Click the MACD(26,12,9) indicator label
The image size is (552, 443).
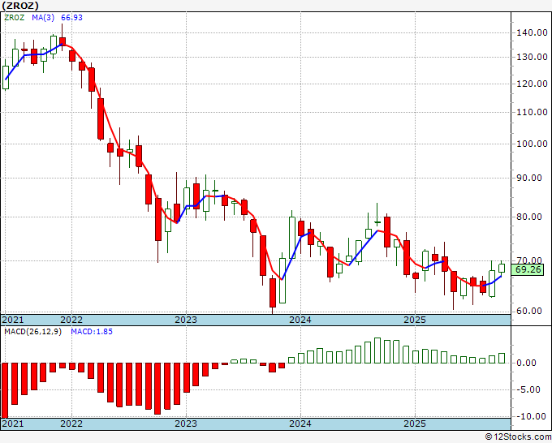tap(32, 332)
